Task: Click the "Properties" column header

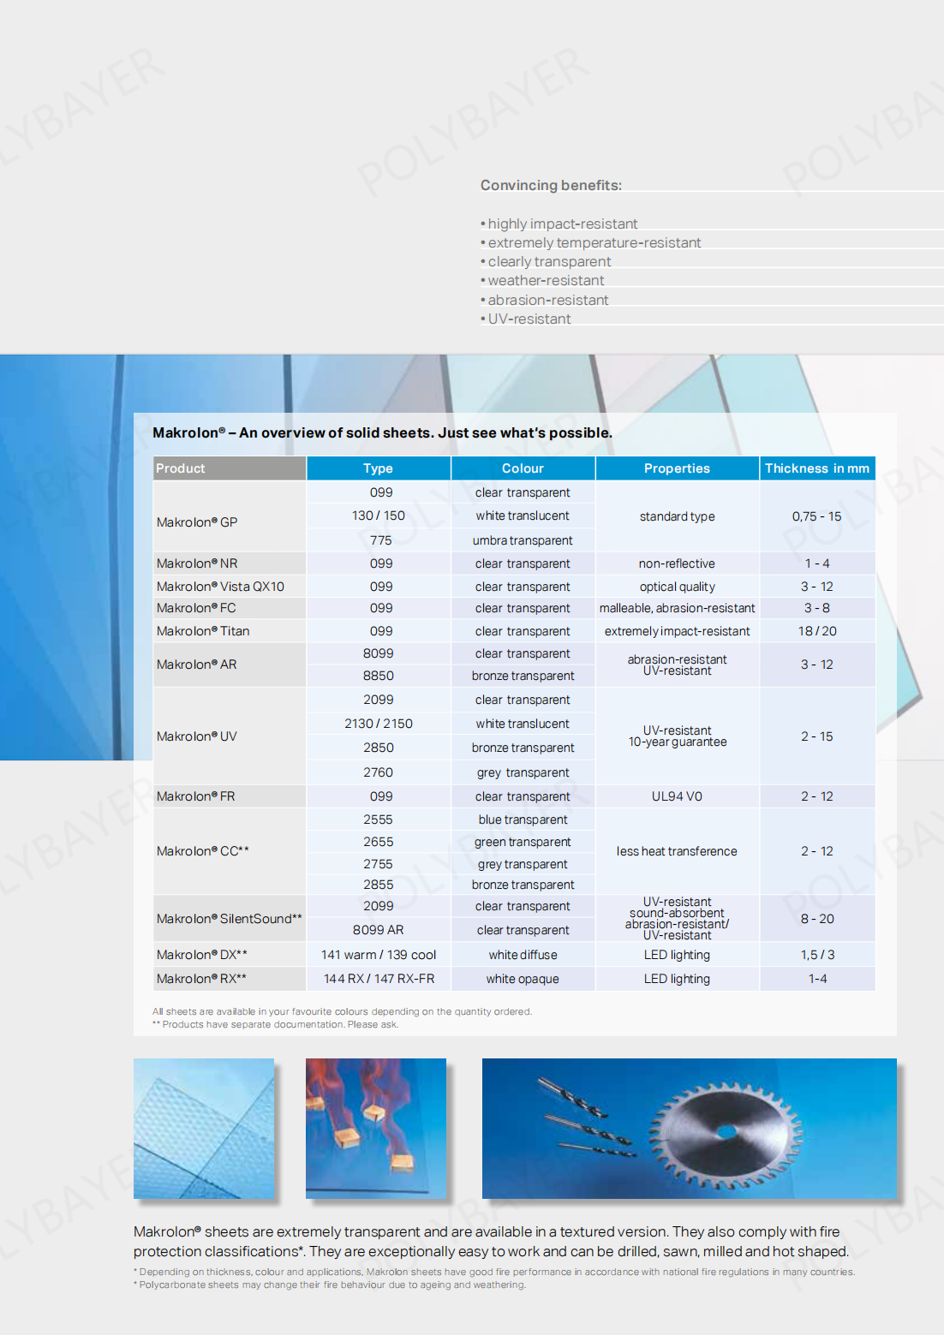Action: coord(677,468)
